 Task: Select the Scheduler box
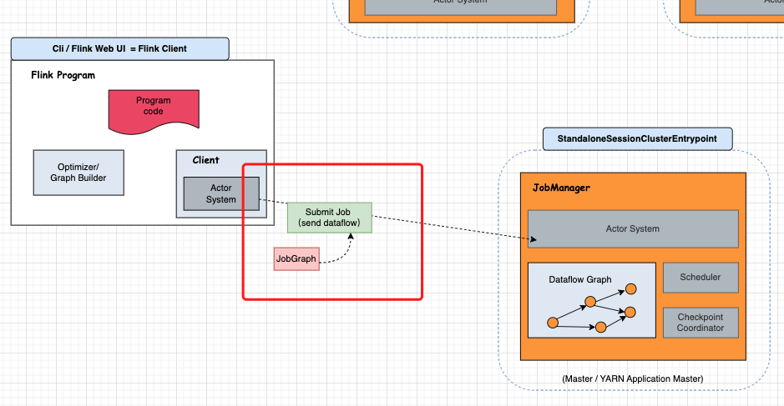(x=701, y=278)
